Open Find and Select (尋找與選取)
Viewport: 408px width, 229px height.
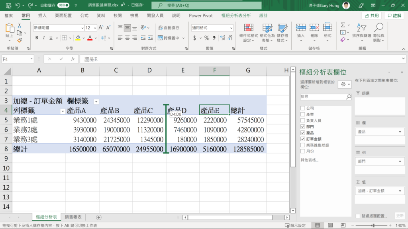[379, 33]
